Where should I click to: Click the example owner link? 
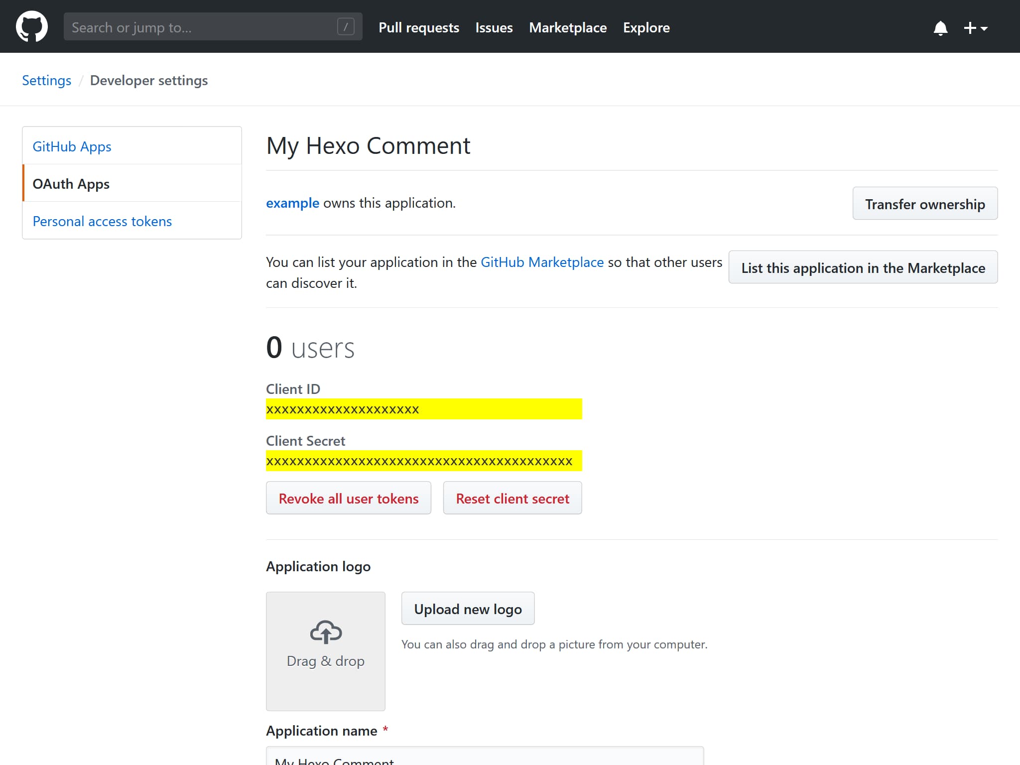292,203
